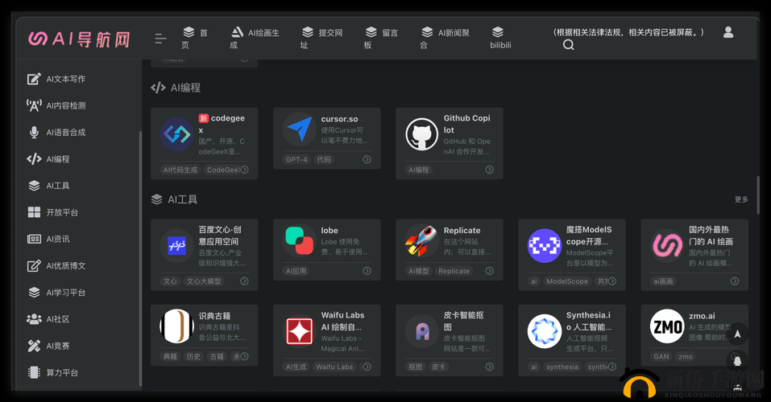Click the 抠图 tag on 皮卡 card
771x402 pixels.
point(416,367)
